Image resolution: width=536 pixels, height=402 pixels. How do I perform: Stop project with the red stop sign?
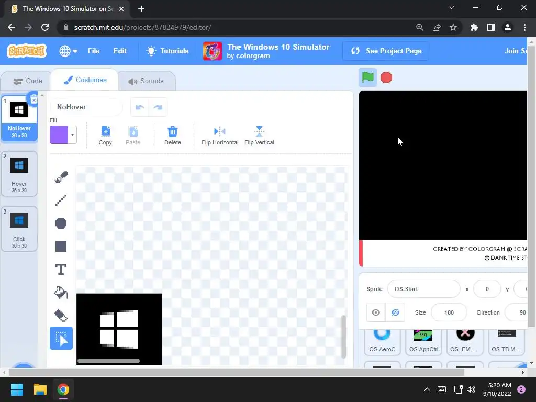(386, 77)
